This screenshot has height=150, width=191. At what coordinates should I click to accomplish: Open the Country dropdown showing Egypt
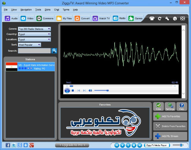34,34
